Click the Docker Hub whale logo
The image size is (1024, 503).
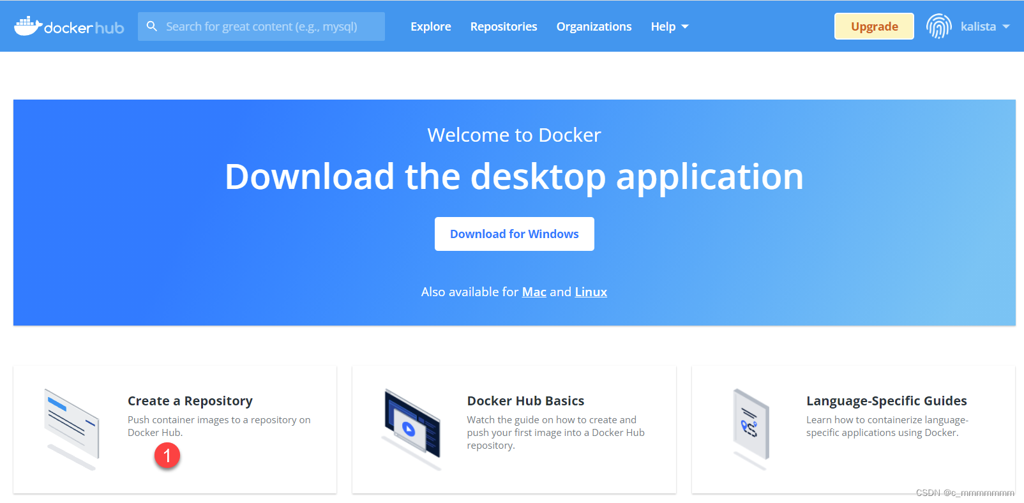point(69,26)
